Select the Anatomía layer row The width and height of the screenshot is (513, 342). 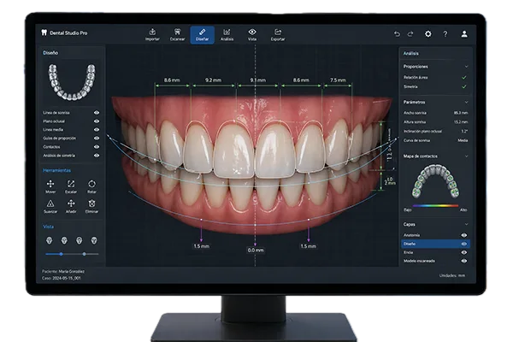435,235
